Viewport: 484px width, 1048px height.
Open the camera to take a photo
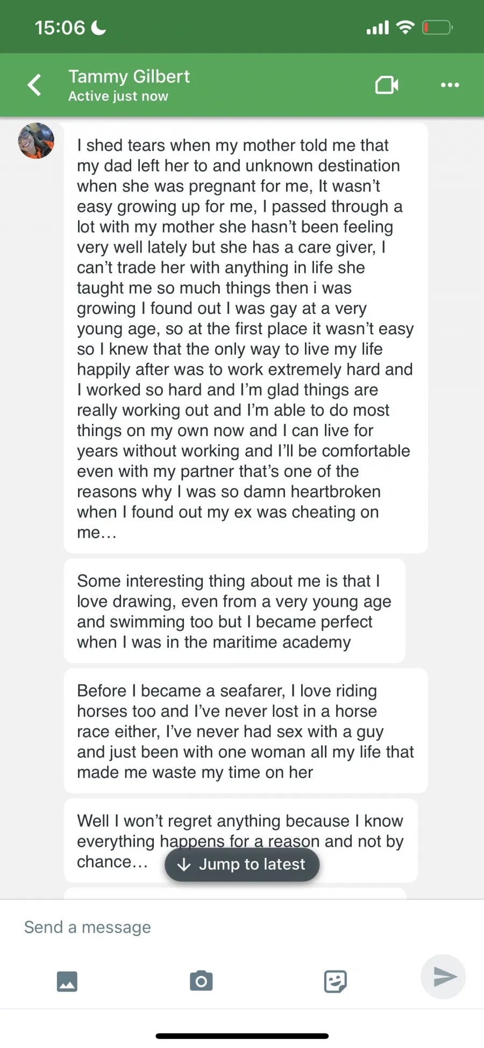pos(201,981)
